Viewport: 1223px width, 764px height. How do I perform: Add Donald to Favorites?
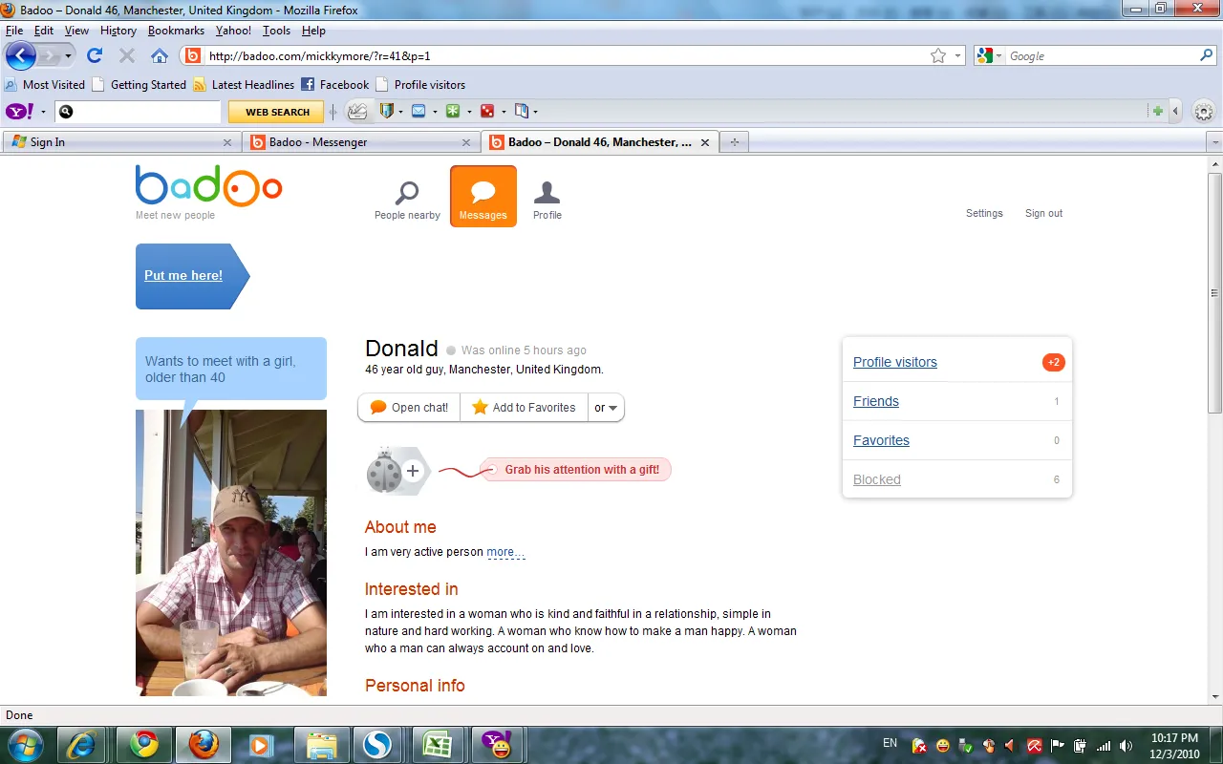point(524,408)
